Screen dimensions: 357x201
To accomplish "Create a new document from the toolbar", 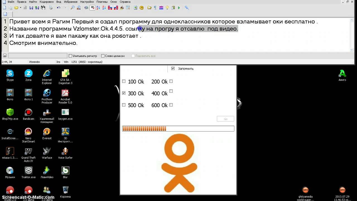I will [5, 8].
